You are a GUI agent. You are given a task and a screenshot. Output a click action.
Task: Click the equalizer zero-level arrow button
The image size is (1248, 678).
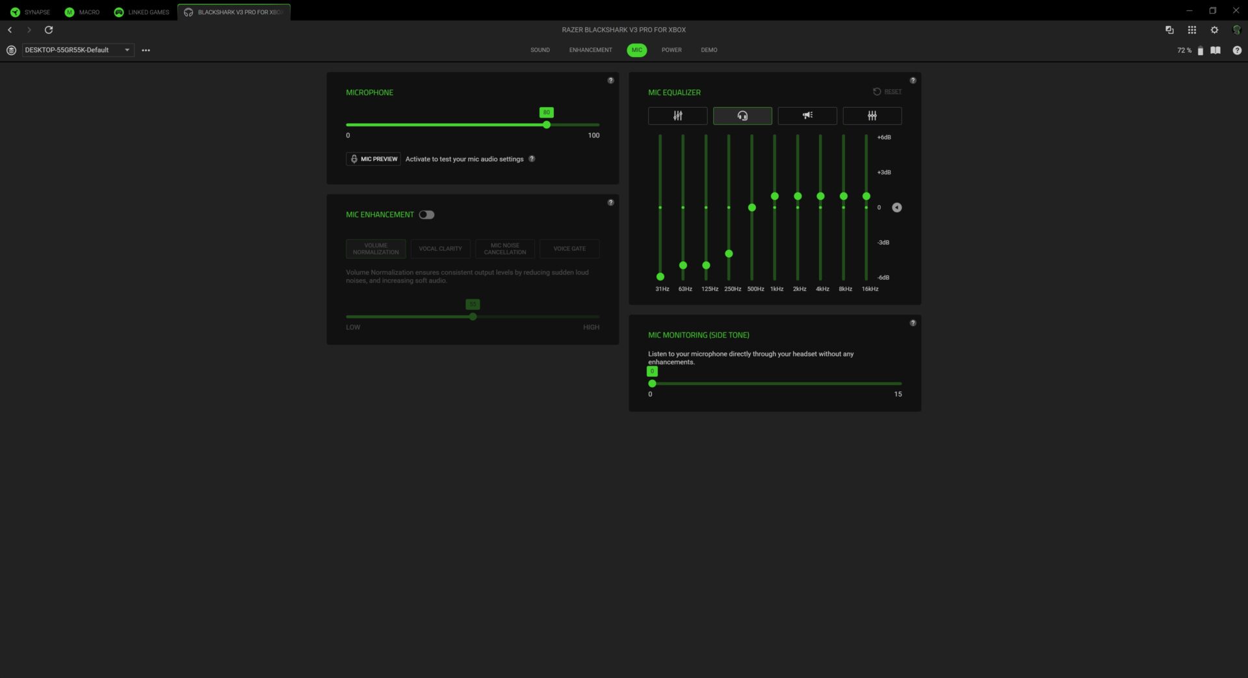coord(896,208)
